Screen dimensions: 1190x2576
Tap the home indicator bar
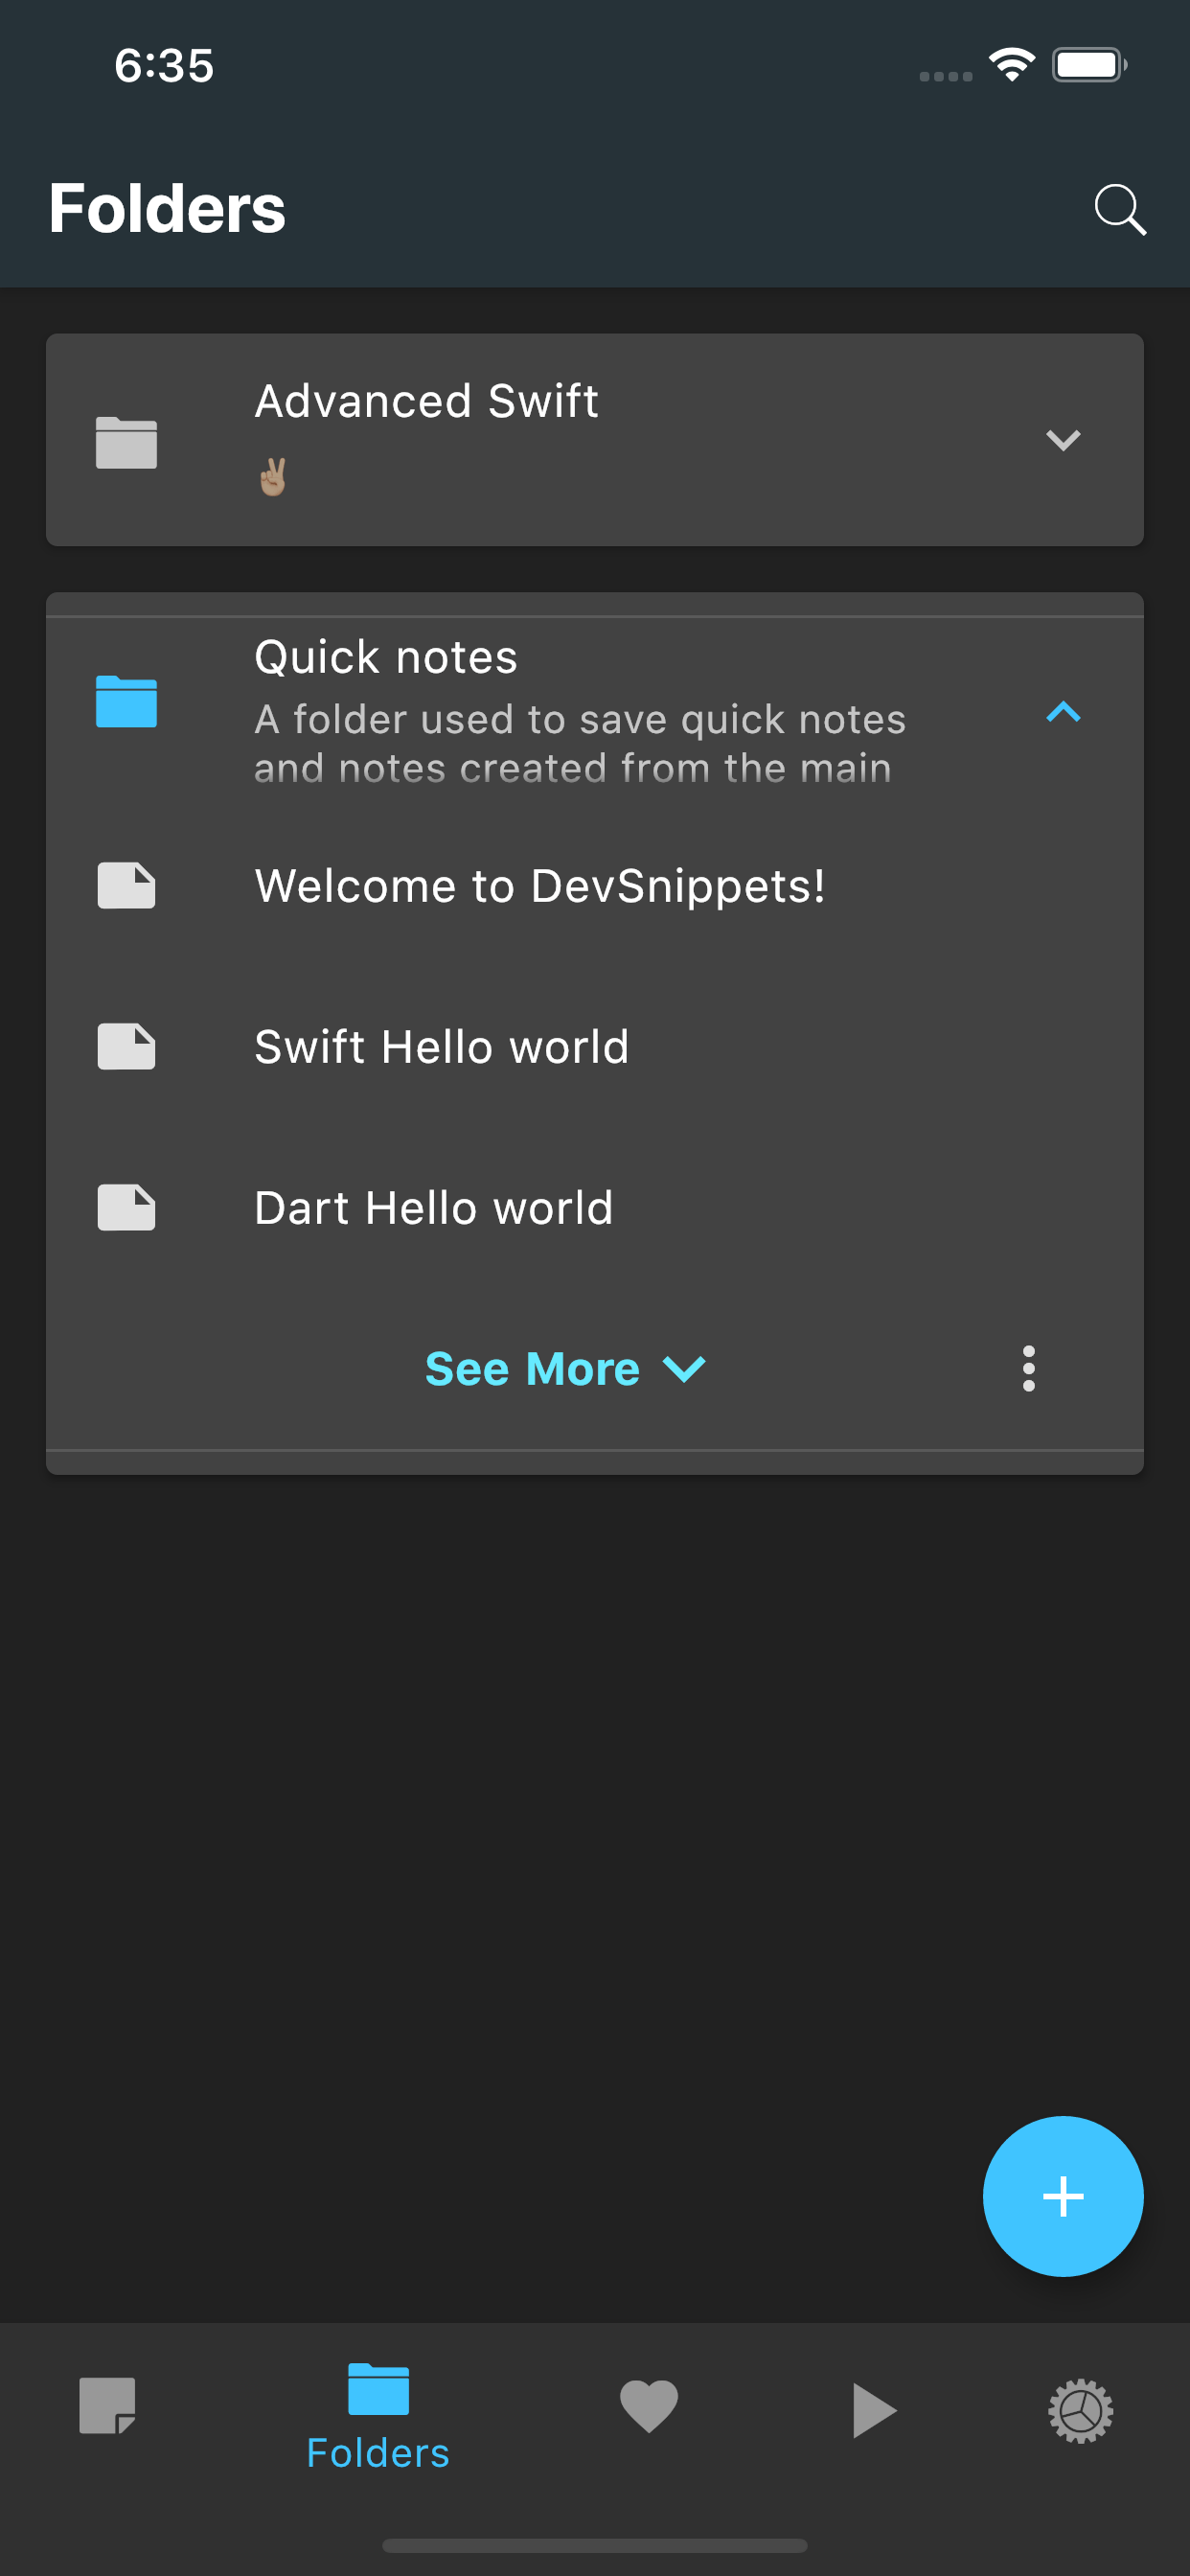pyautogui.click(x=595, y=2544)
